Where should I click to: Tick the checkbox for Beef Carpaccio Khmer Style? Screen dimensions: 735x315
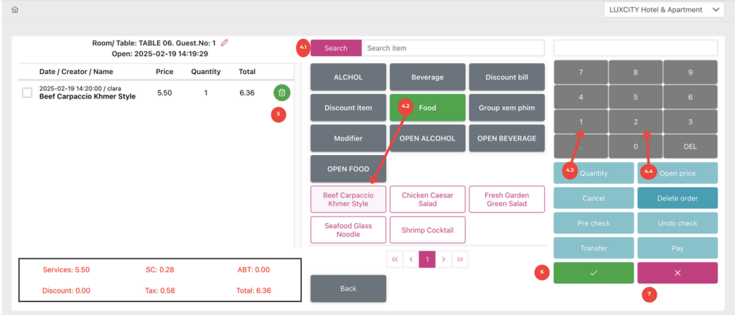[x=27, y=93]
